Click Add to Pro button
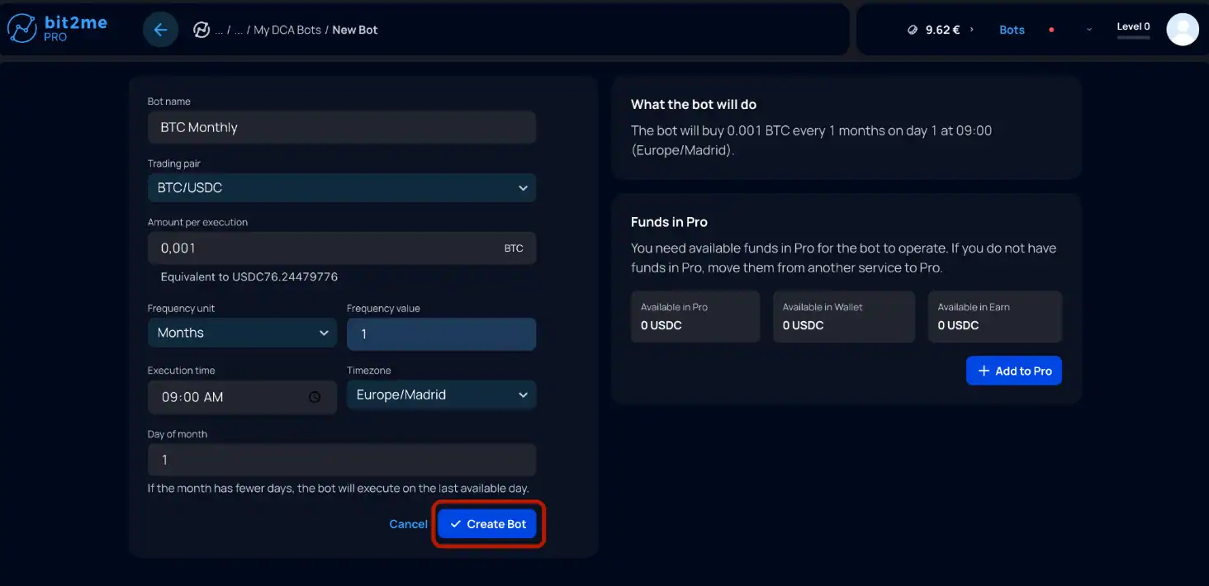 point(1013,371)
